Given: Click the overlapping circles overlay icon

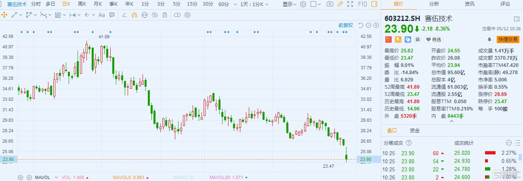Looking at the screenshot, I should click(x=177, y=15).
